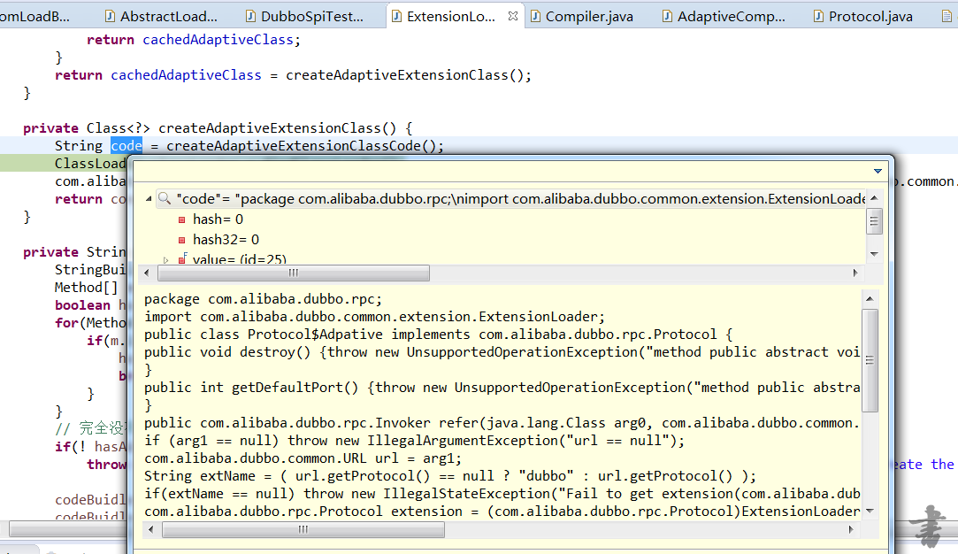Image resolution: width=958 pixels, height=554 pixels.
Task: Click up arrow of detail pane vertical scrollbar
Action: [870, 299]
